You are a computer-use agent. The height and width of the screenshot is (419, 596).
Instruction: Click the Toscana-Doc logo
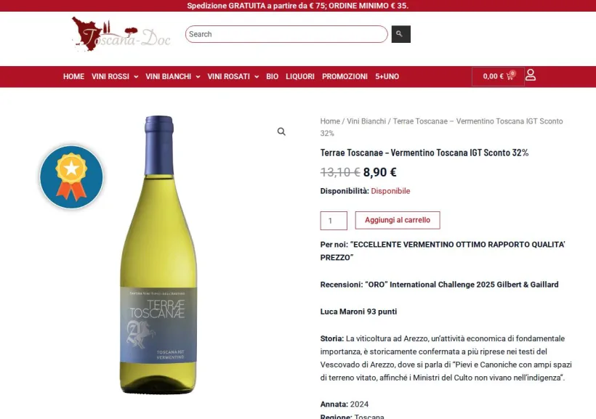pyautogui.click(x=121, y=34)
